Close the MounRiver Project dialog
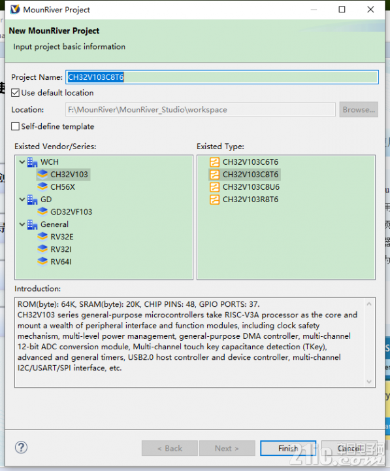Screen dimensions: 390x471 tap(370, 10)
